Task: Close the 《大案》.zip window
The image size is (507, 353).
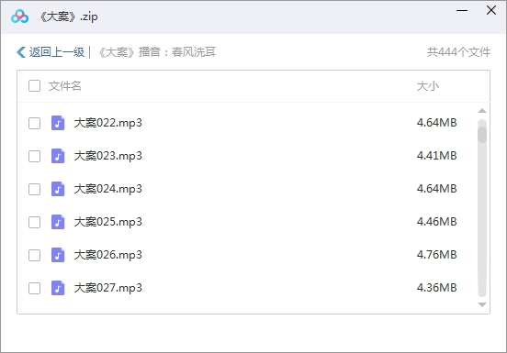Action: 491,10
